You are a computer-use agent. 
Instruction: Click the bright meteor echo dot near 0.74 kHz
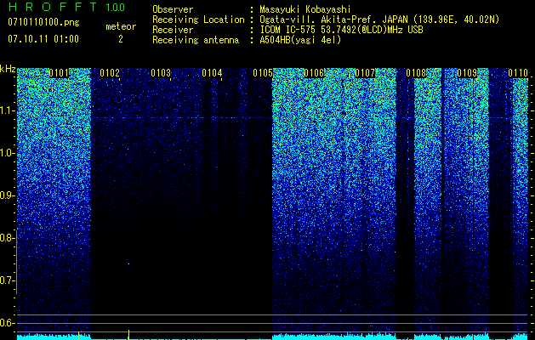point(128,263)
